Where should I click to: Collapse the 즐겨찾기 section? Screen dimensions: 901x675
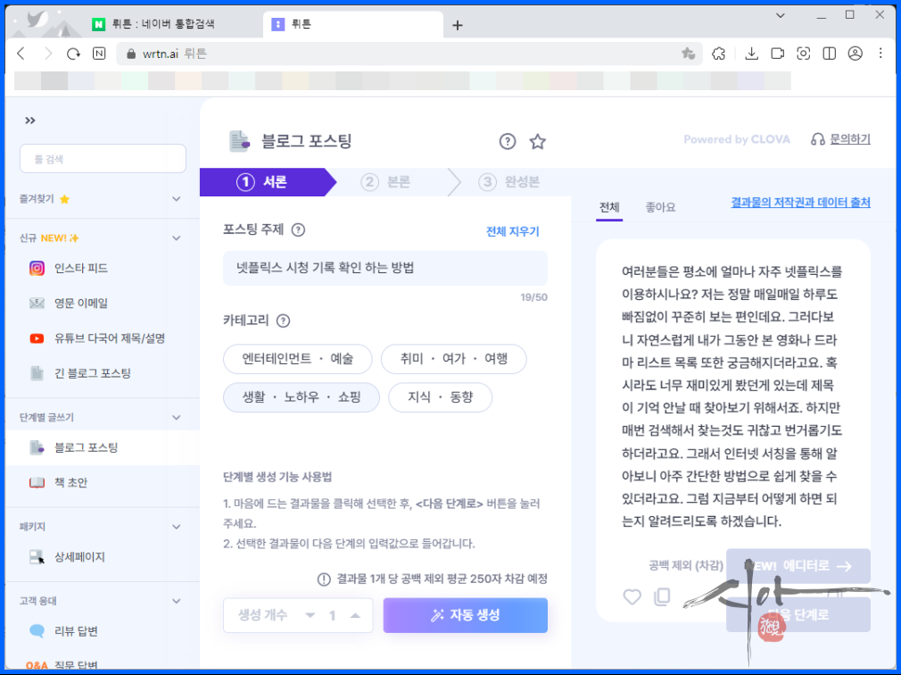(177, 199)
